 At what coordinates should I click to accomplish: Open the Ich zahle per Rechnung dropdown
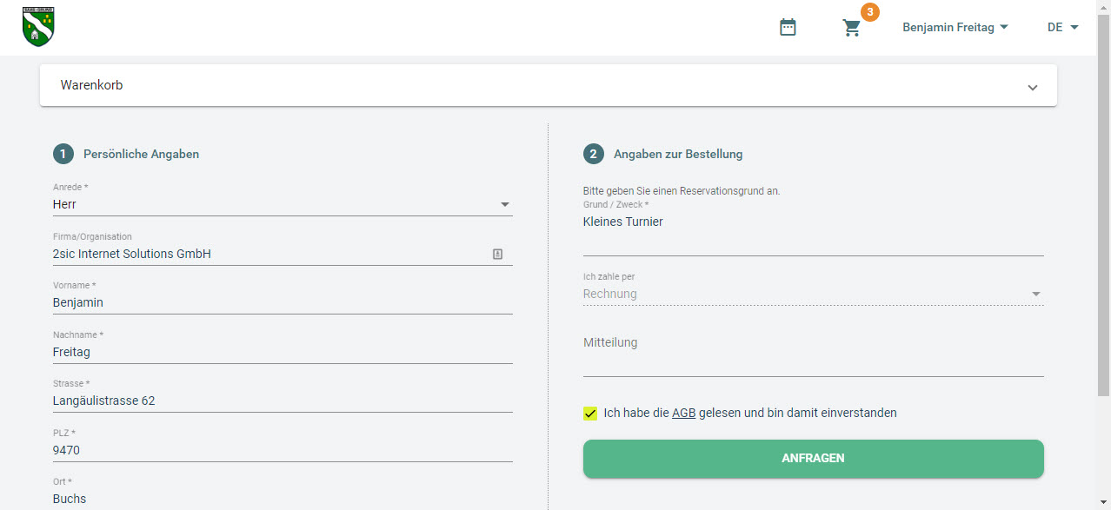(x=813, y=295)
